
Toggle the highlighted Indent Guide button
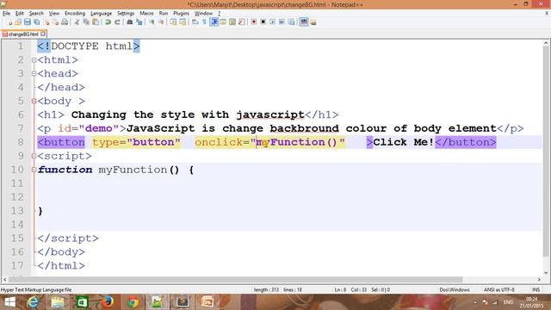pos(214,22)
